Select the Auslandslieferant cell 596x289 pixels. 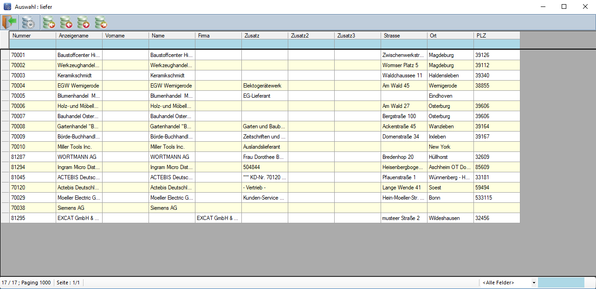click(265, 147)
